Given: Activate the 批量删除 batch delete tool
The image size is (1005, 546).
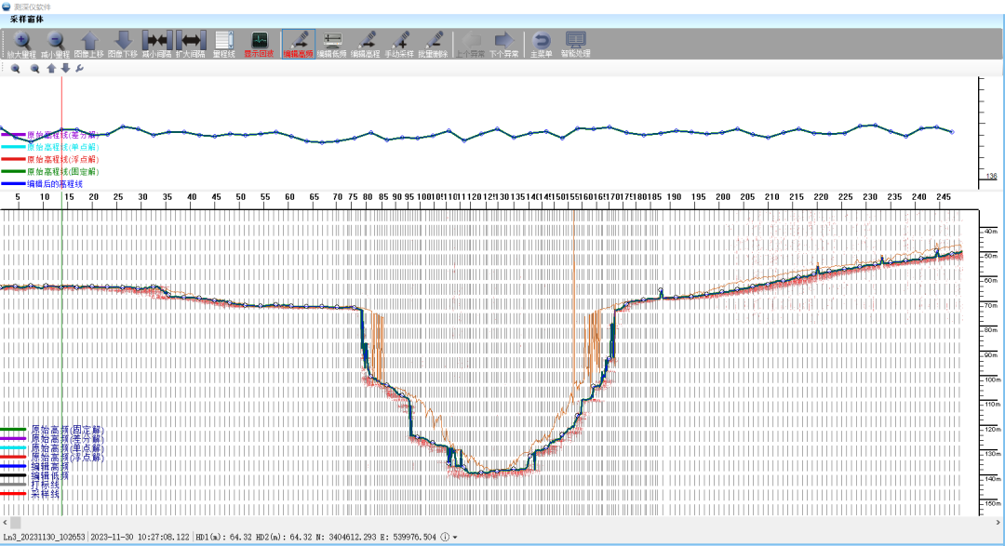Looking at the screenshot, I should [434, 45].
